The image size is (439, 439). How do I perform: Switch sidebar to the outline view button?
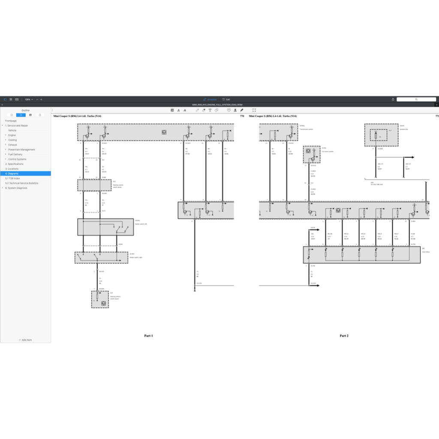[21, 115]
